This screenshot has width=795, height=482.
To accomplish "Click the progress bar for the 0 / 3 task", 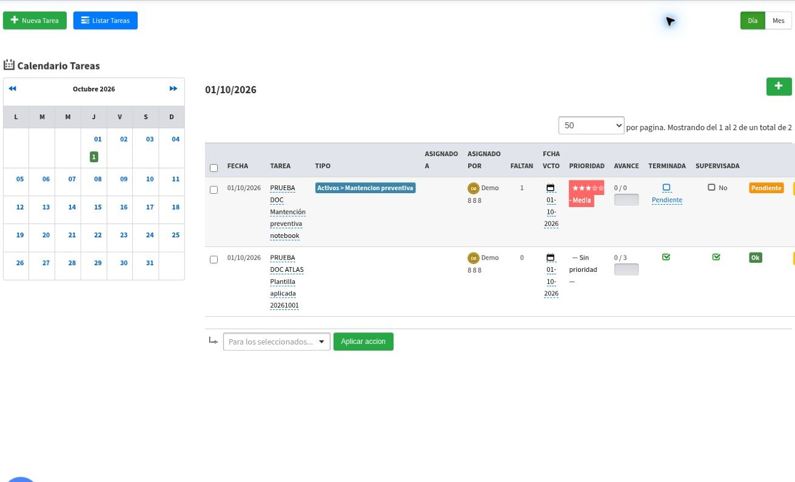I will point(626,269).
